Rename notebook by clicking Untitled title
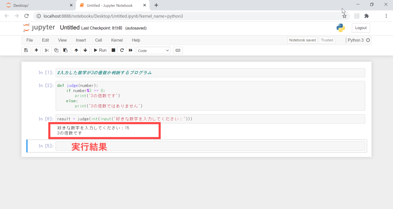The width and height of the screenshot is (393, 209). coord(70,28)
